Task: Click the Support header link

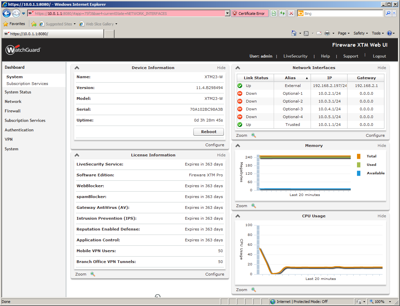Action: [x=351, y=56]
